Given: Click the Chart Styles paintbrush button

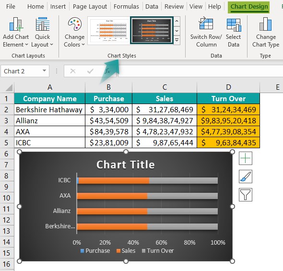Looking at the screenshot, I should (x=246, y=177).
